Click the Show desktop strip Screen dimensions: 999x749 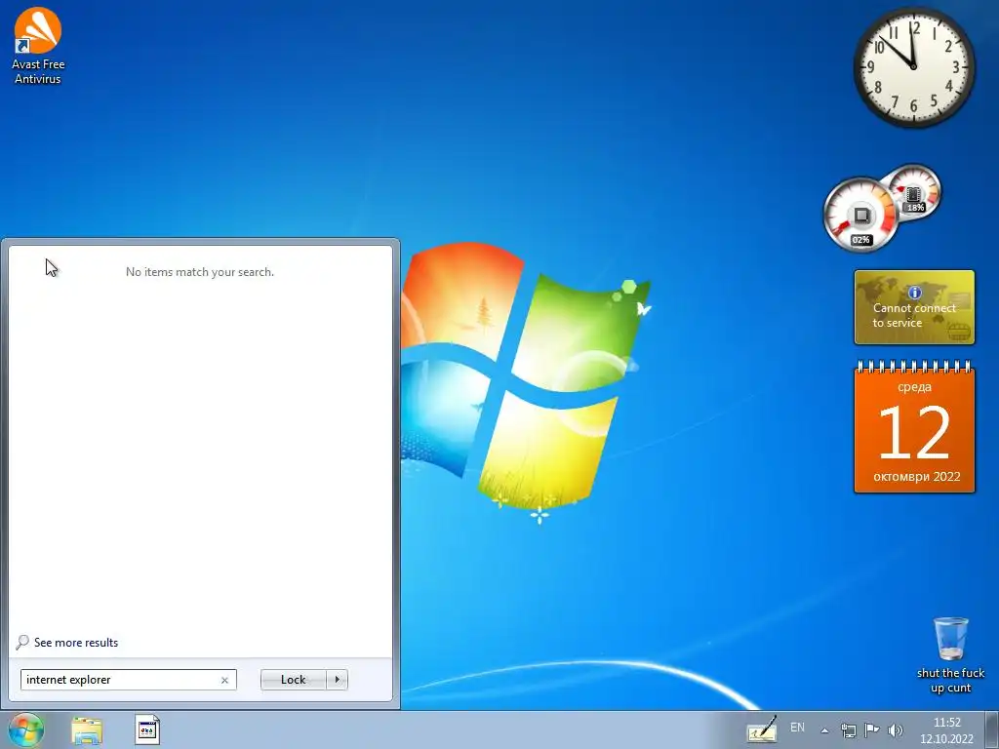991,729
